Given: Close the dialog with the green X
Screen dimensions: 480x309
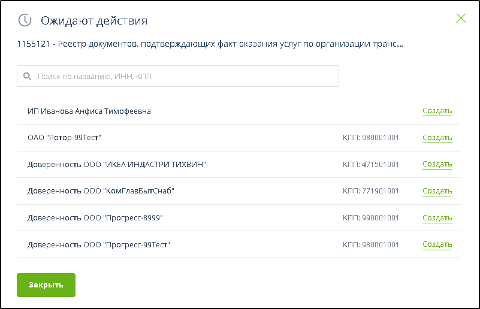Looking at the screenshot, I should point(461,18).
